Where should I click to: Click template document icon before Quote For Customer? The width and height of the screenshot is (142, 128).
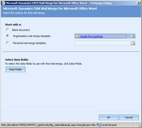77,36
